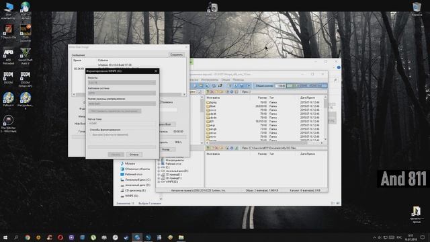
Task: Click Save (Сохранить) in Write Disk Image window
Action: [176, 54]
